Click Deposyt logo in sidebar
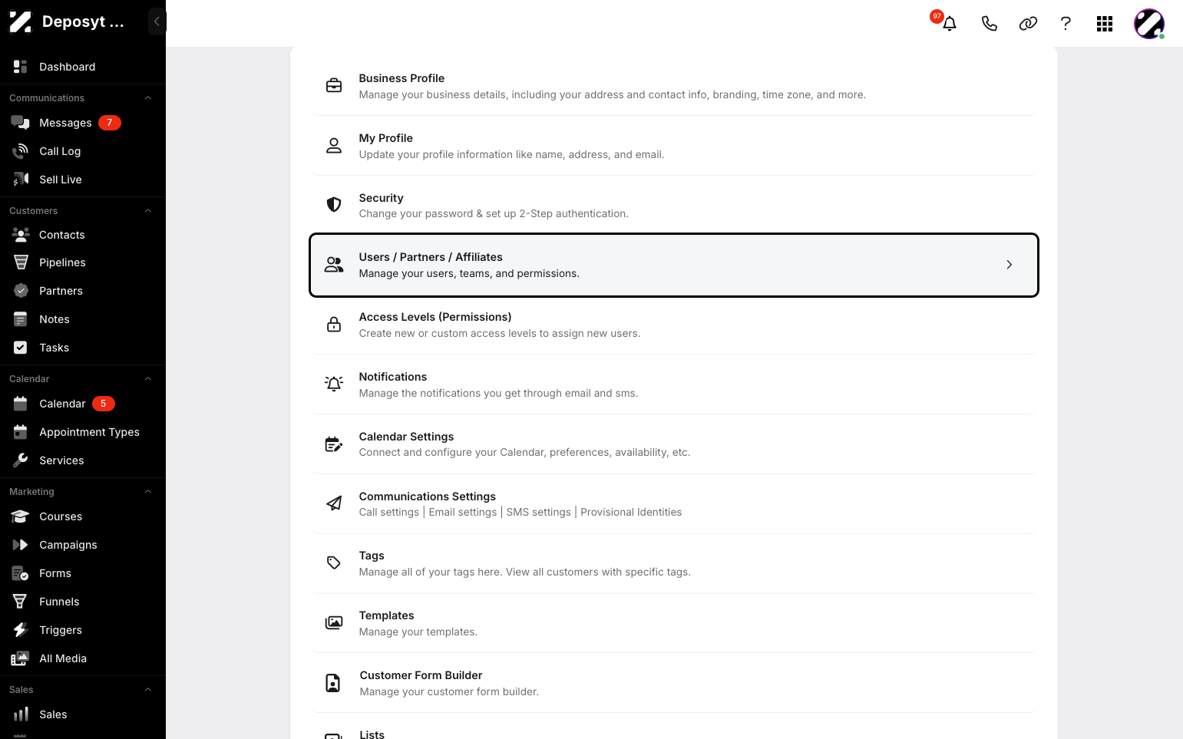 pyautogui.click(x=21, y=21)
